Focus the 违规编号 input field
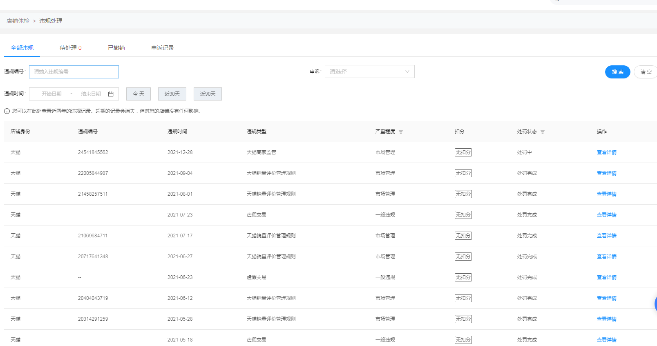 click(74, 72)
